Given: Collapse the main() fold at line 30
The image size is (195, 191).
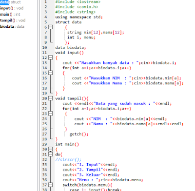Looking at the screenshot, I should pos(51,149).
